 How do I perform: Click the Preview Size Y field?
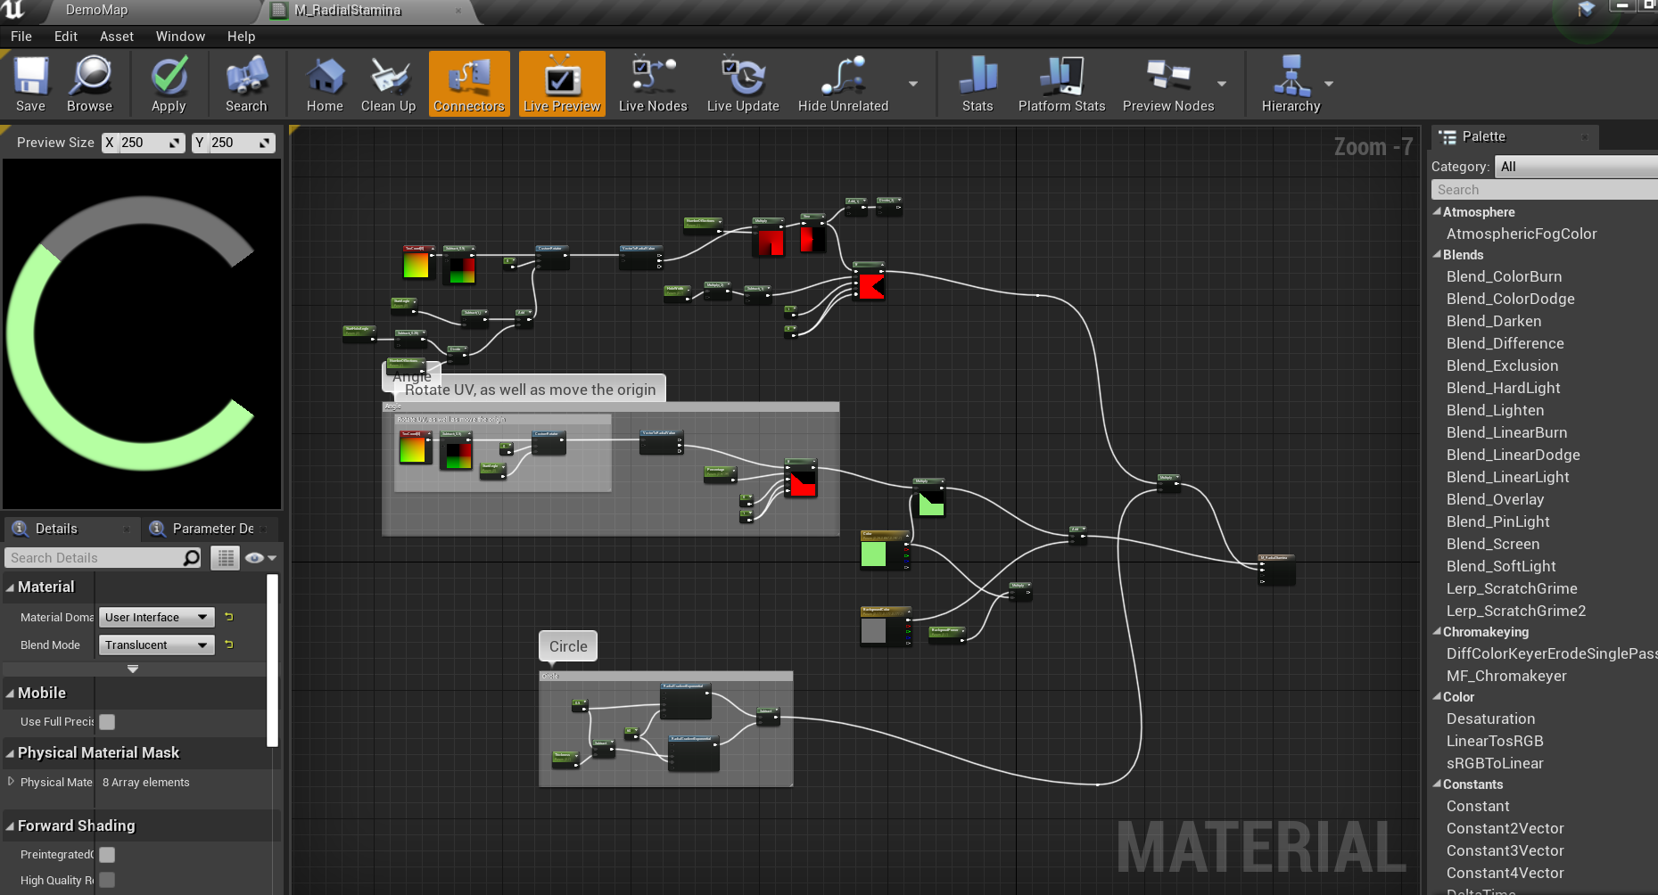233,143
